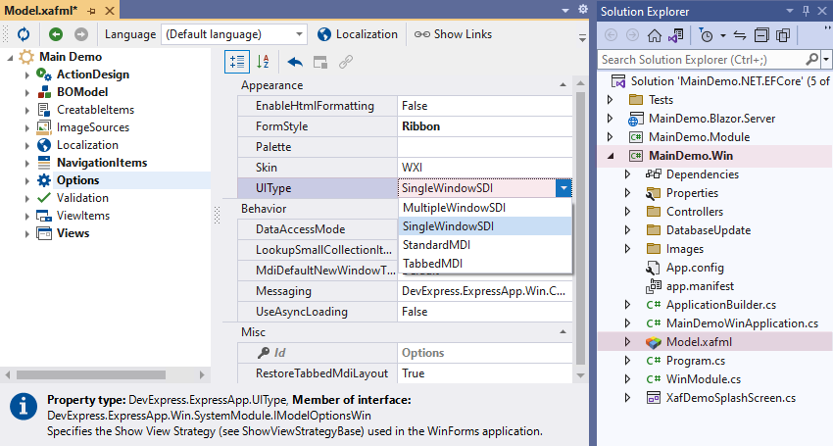Open the Language combo box

[234, 34]
